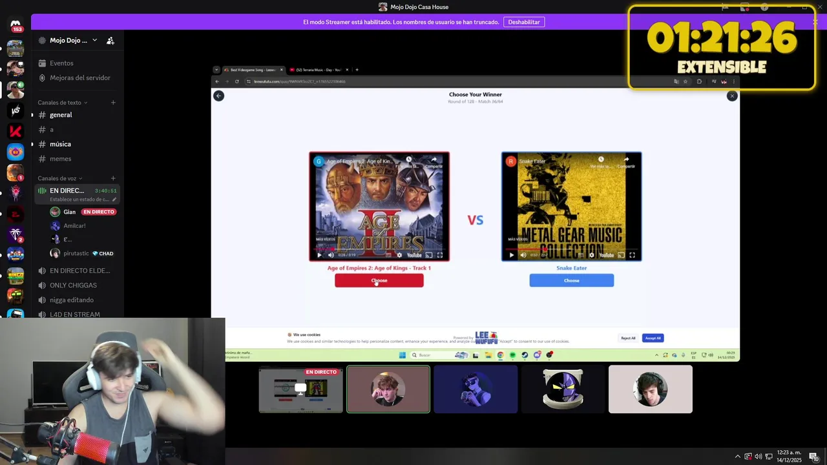Viewport: 827px width, 465px height.
Task: Click red Choose button for Age of Empires
Action: tap(379, 280)
